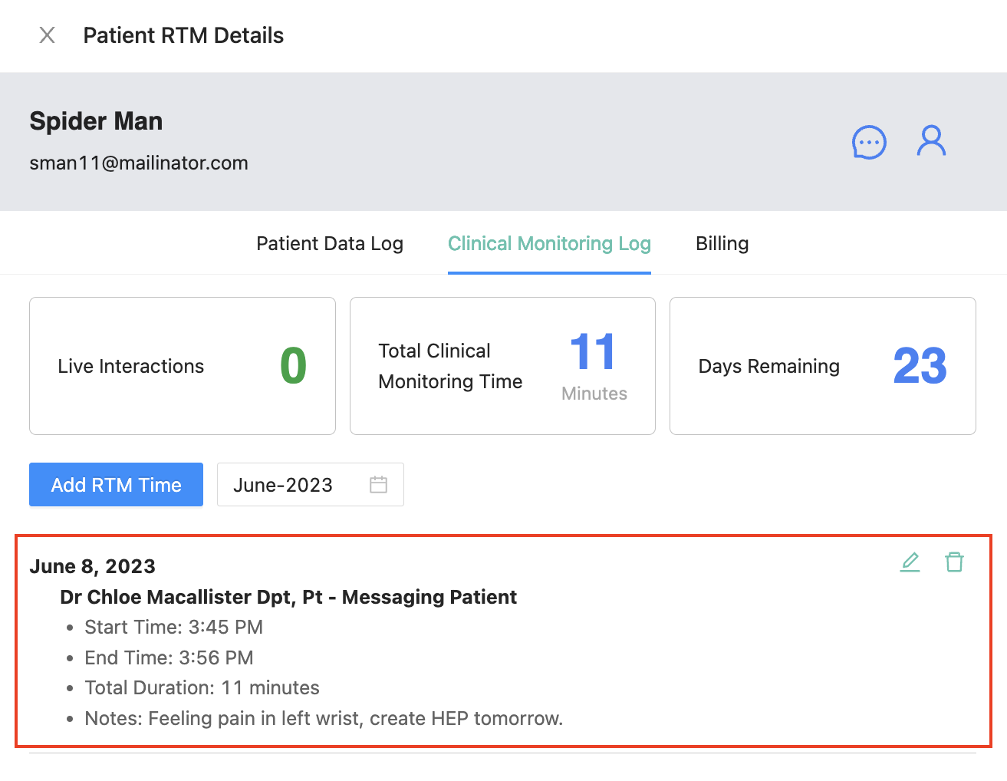The height and width of the screenshot is (781, 1007).
Task: Click the patient email sman11@mailinator.com
Action: (139, 163)
